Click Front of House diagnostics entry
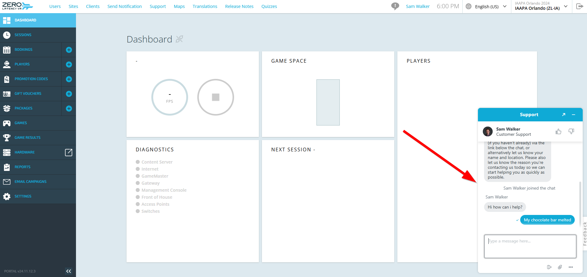Image resolution: width=587 pixels, height=277 pixels. [x=154, y=197]
